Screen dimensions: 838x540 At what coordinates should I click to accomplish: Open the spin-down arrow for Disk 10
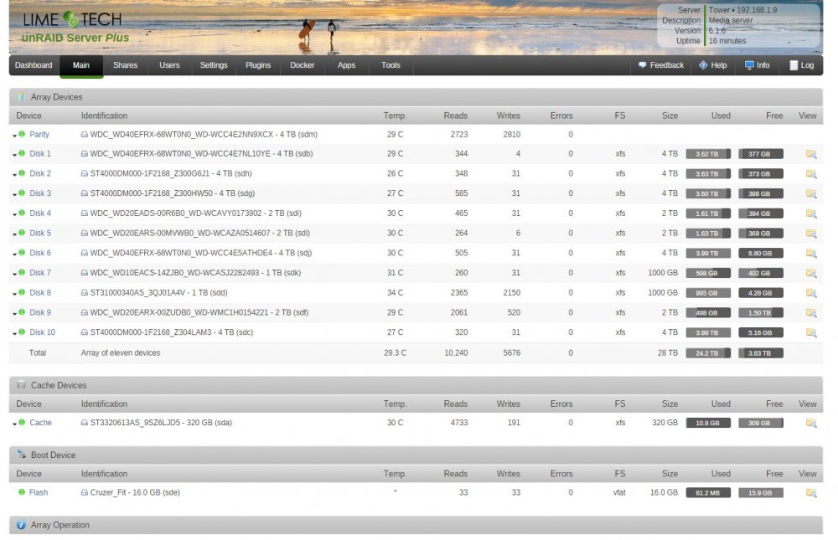click(x=14, y=334)
